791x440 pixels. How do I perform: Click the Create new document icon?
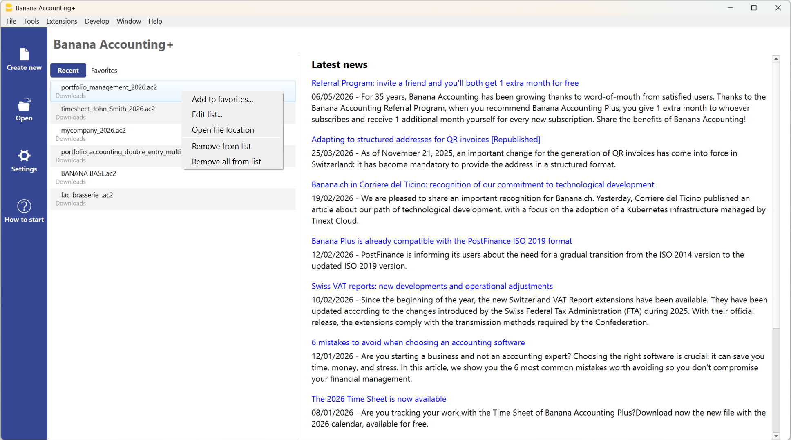[24, 54]
